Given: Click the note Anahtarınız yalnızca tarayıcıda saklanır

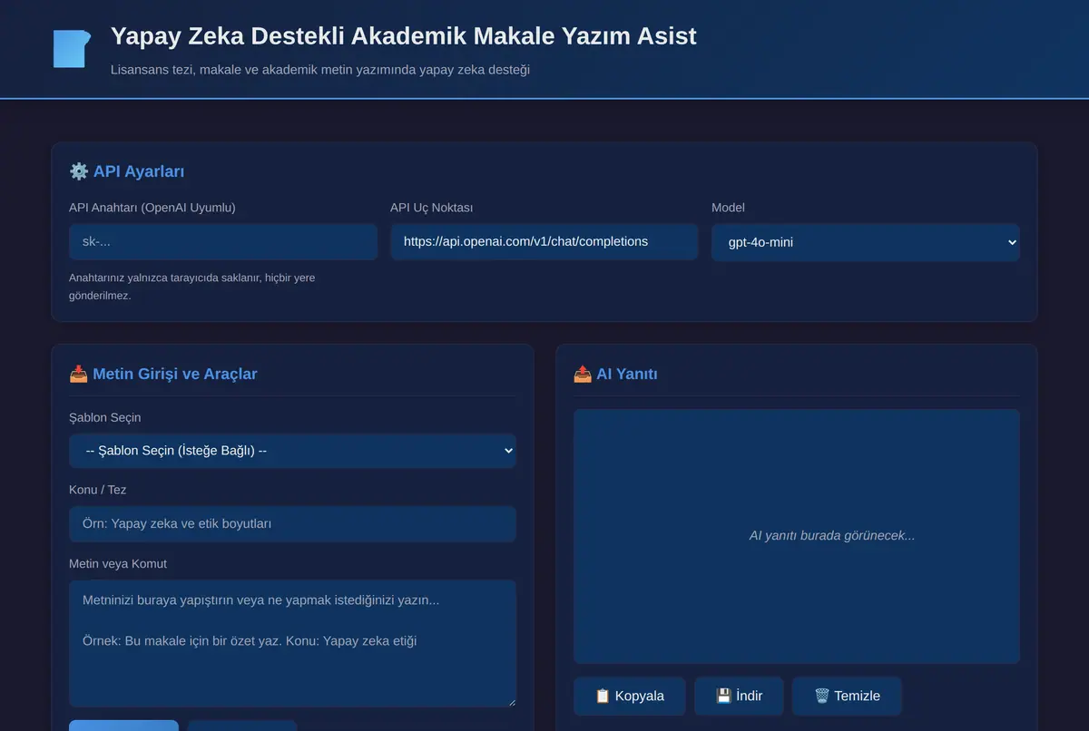Looking at the screenshot, I should pos(192,287).
